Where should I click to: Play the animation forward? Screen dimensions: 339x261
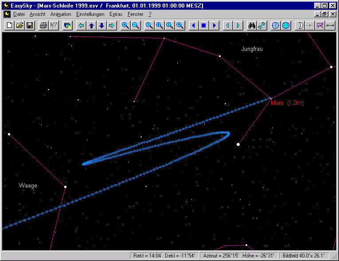coord(214,26)
